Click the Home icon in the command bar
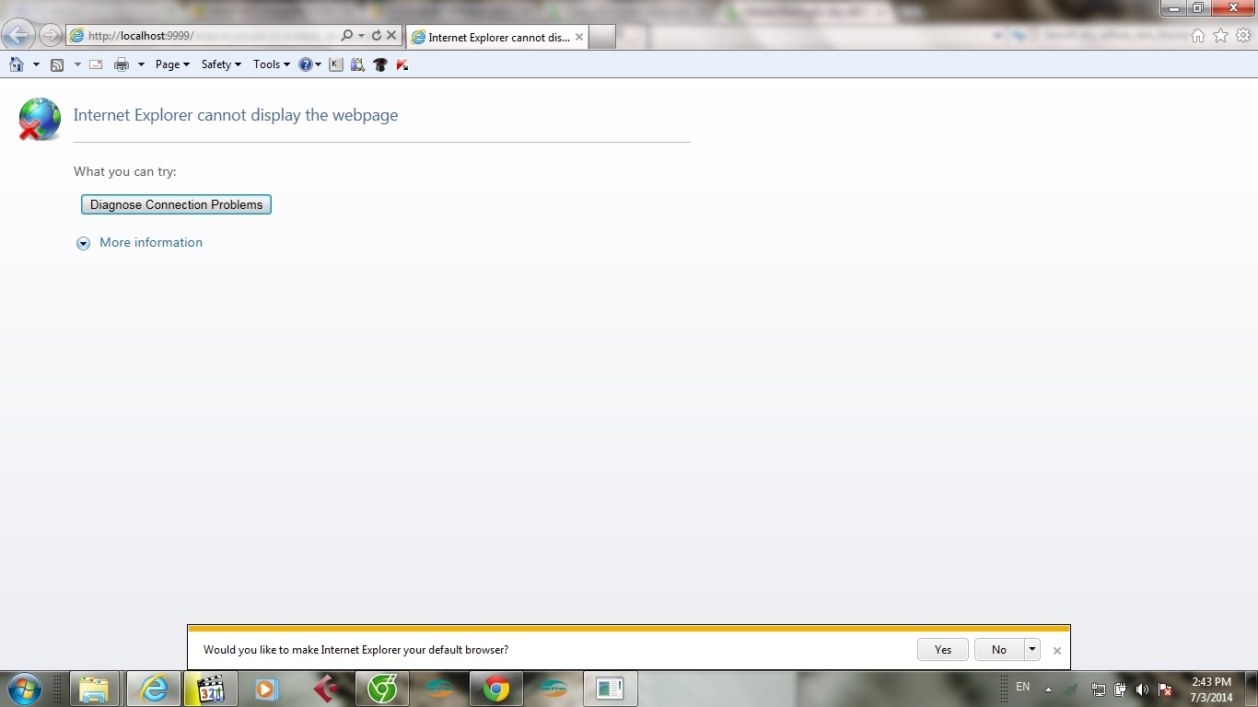 click(17, 64)
